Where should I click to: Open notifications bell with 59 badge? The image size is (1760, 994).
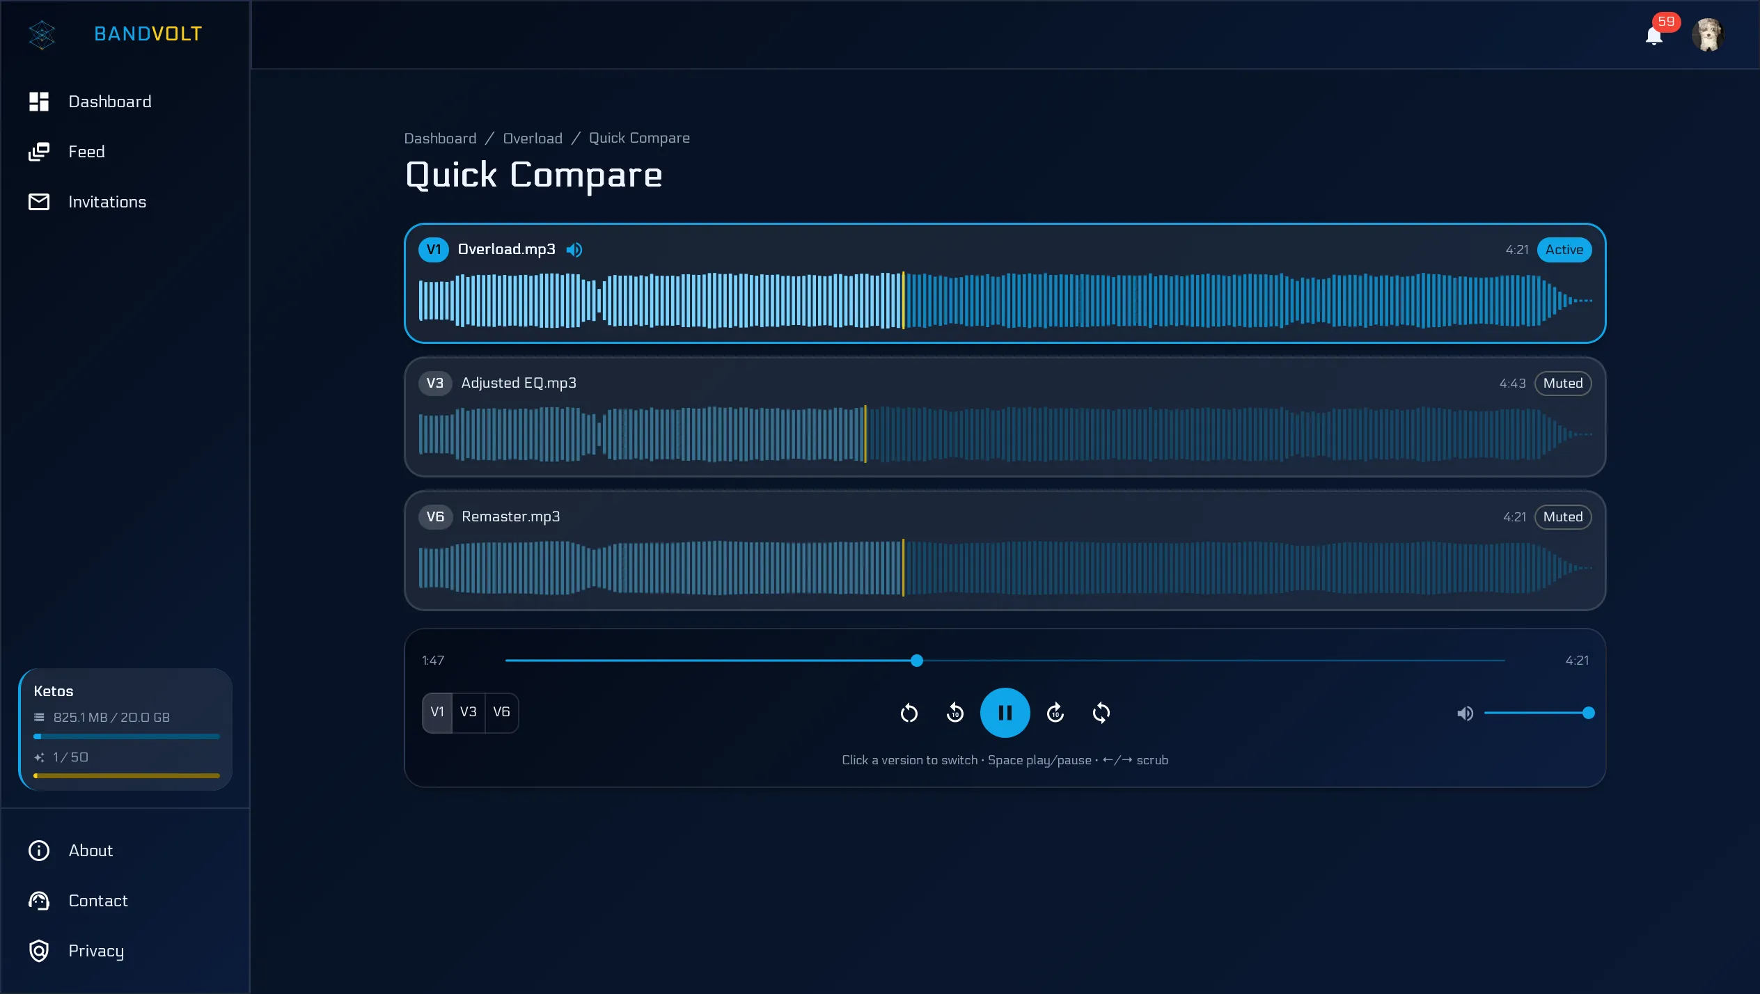coord(1654,35)
